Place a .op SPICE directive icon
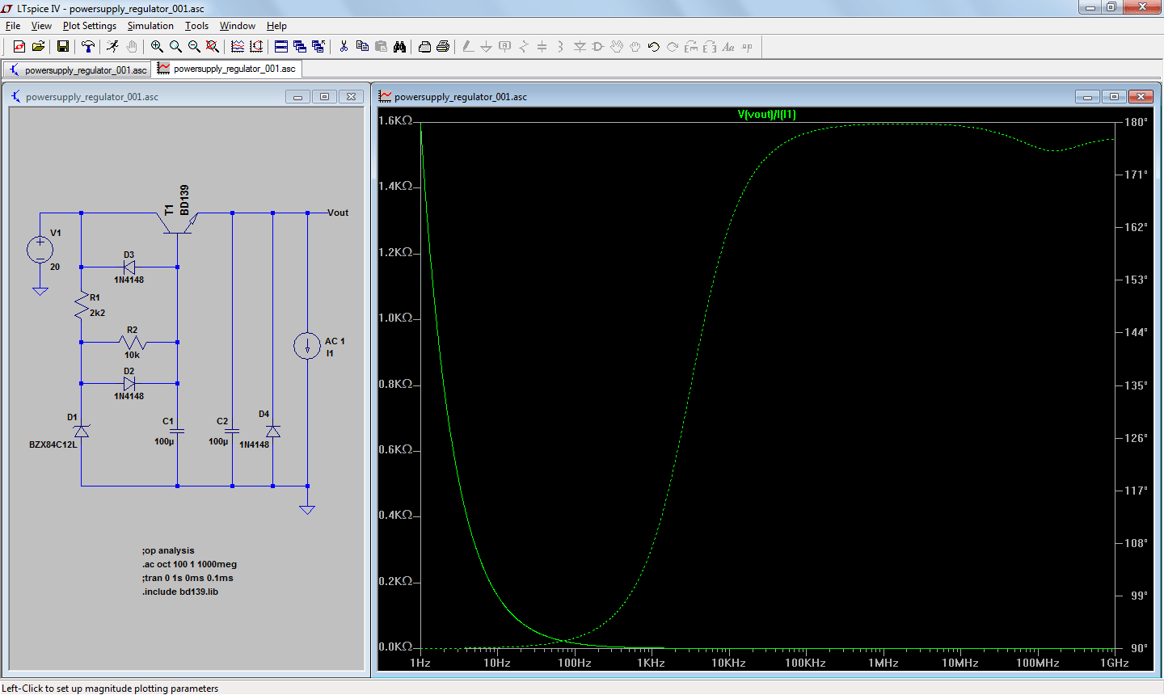Image resolution: width=1164 pixels, height=695 pixels. tap(745, 46)
